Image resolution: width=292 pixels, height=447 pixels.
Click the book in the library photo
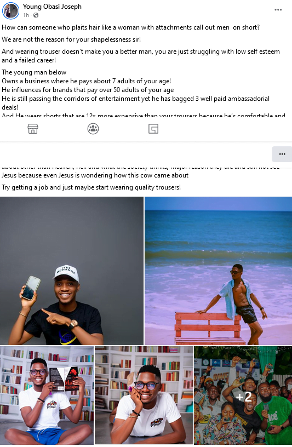click(64, 379)
